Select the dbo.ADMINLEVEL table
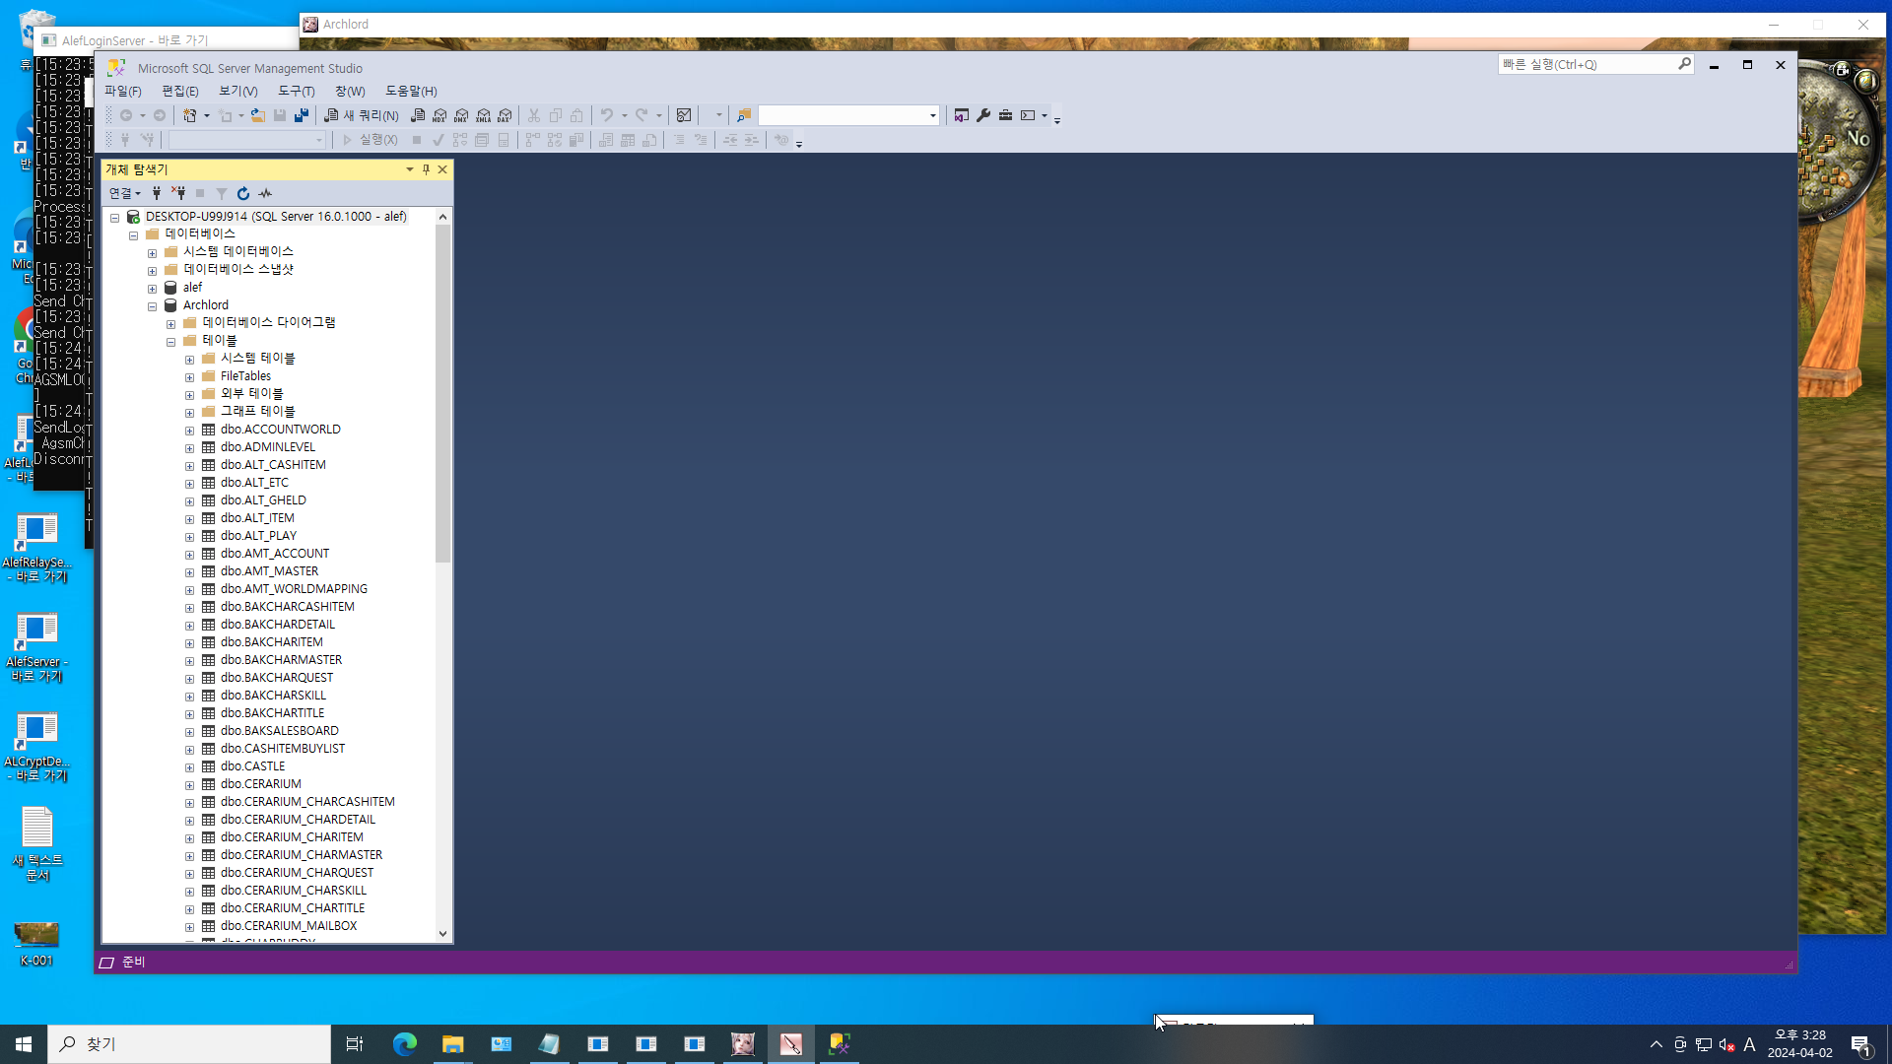The width and height of the screenshot is (1892, 1064). (268, 447)
